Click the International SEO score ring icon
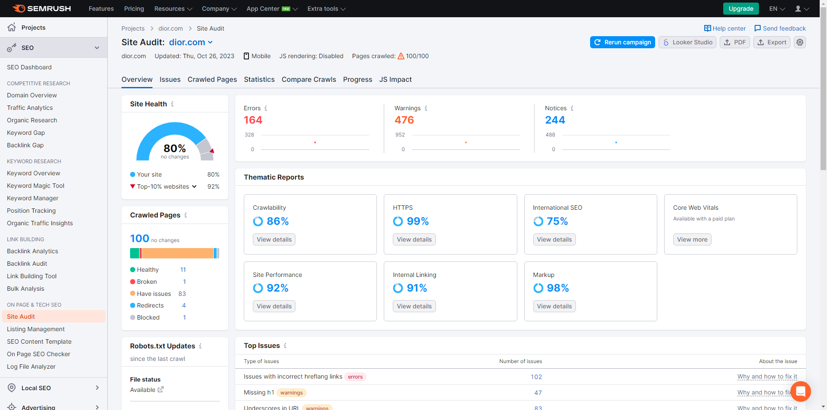Image resolution: width=827 pixels, height=410 pixels. point(538,221)
